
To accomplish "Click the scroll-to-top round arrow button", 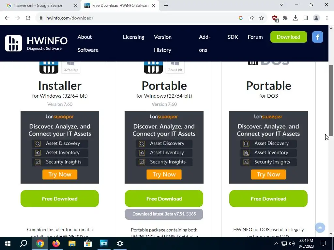I will point(320,228).
